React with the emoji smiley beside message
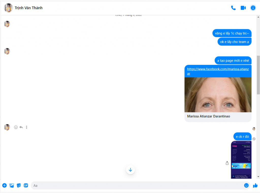Screen dimensions: 260x193 [x=16, y=127]
